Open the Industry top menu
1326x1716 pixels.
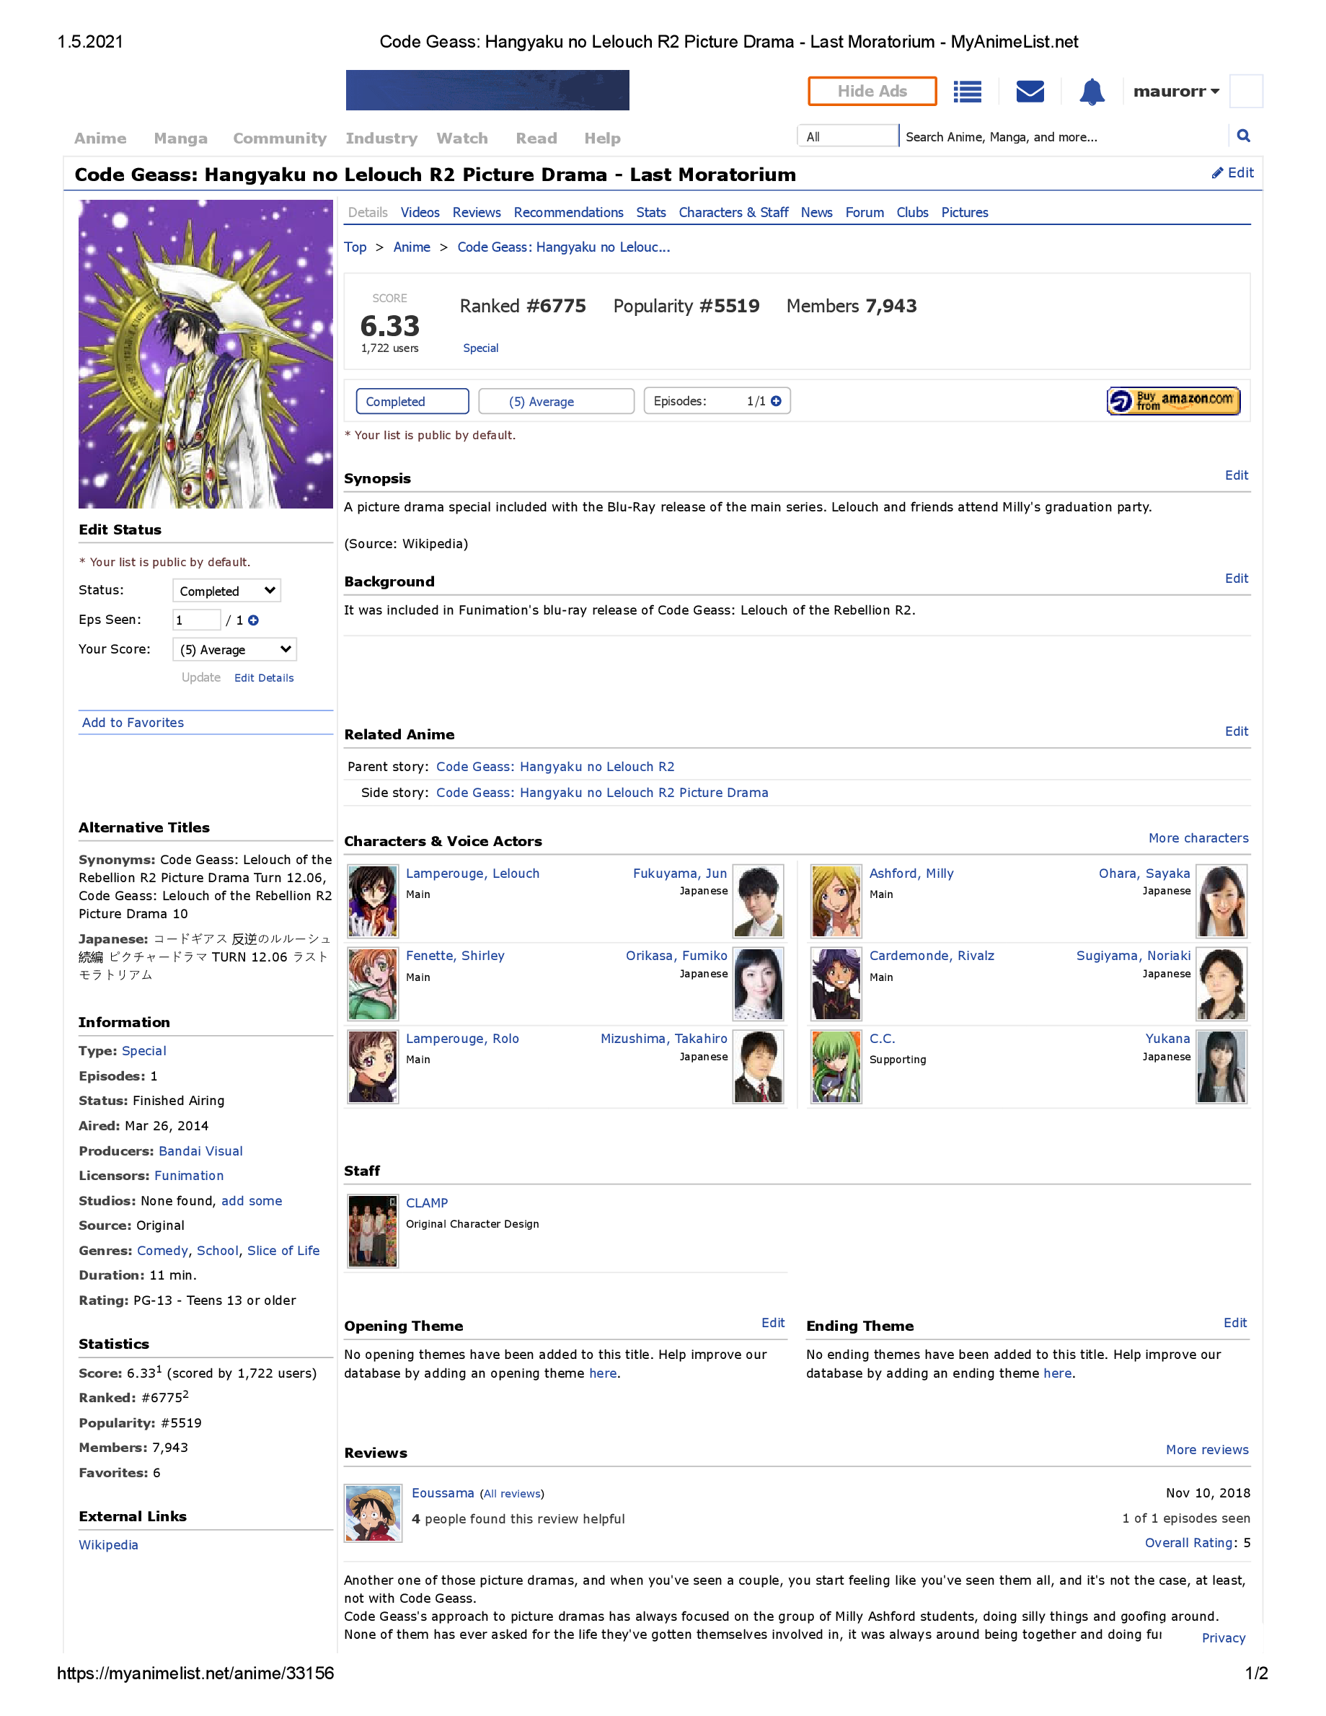tap(381, 138)
